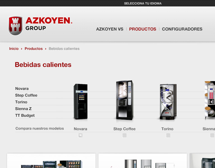
Task: Check the compare box under Novara
Action: pos(80,136)
